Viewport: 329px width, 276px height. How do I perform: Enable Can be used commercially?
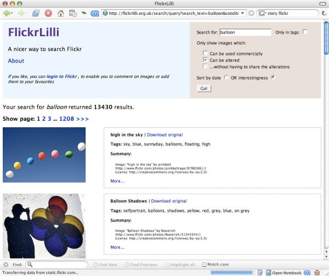[205, 53]
